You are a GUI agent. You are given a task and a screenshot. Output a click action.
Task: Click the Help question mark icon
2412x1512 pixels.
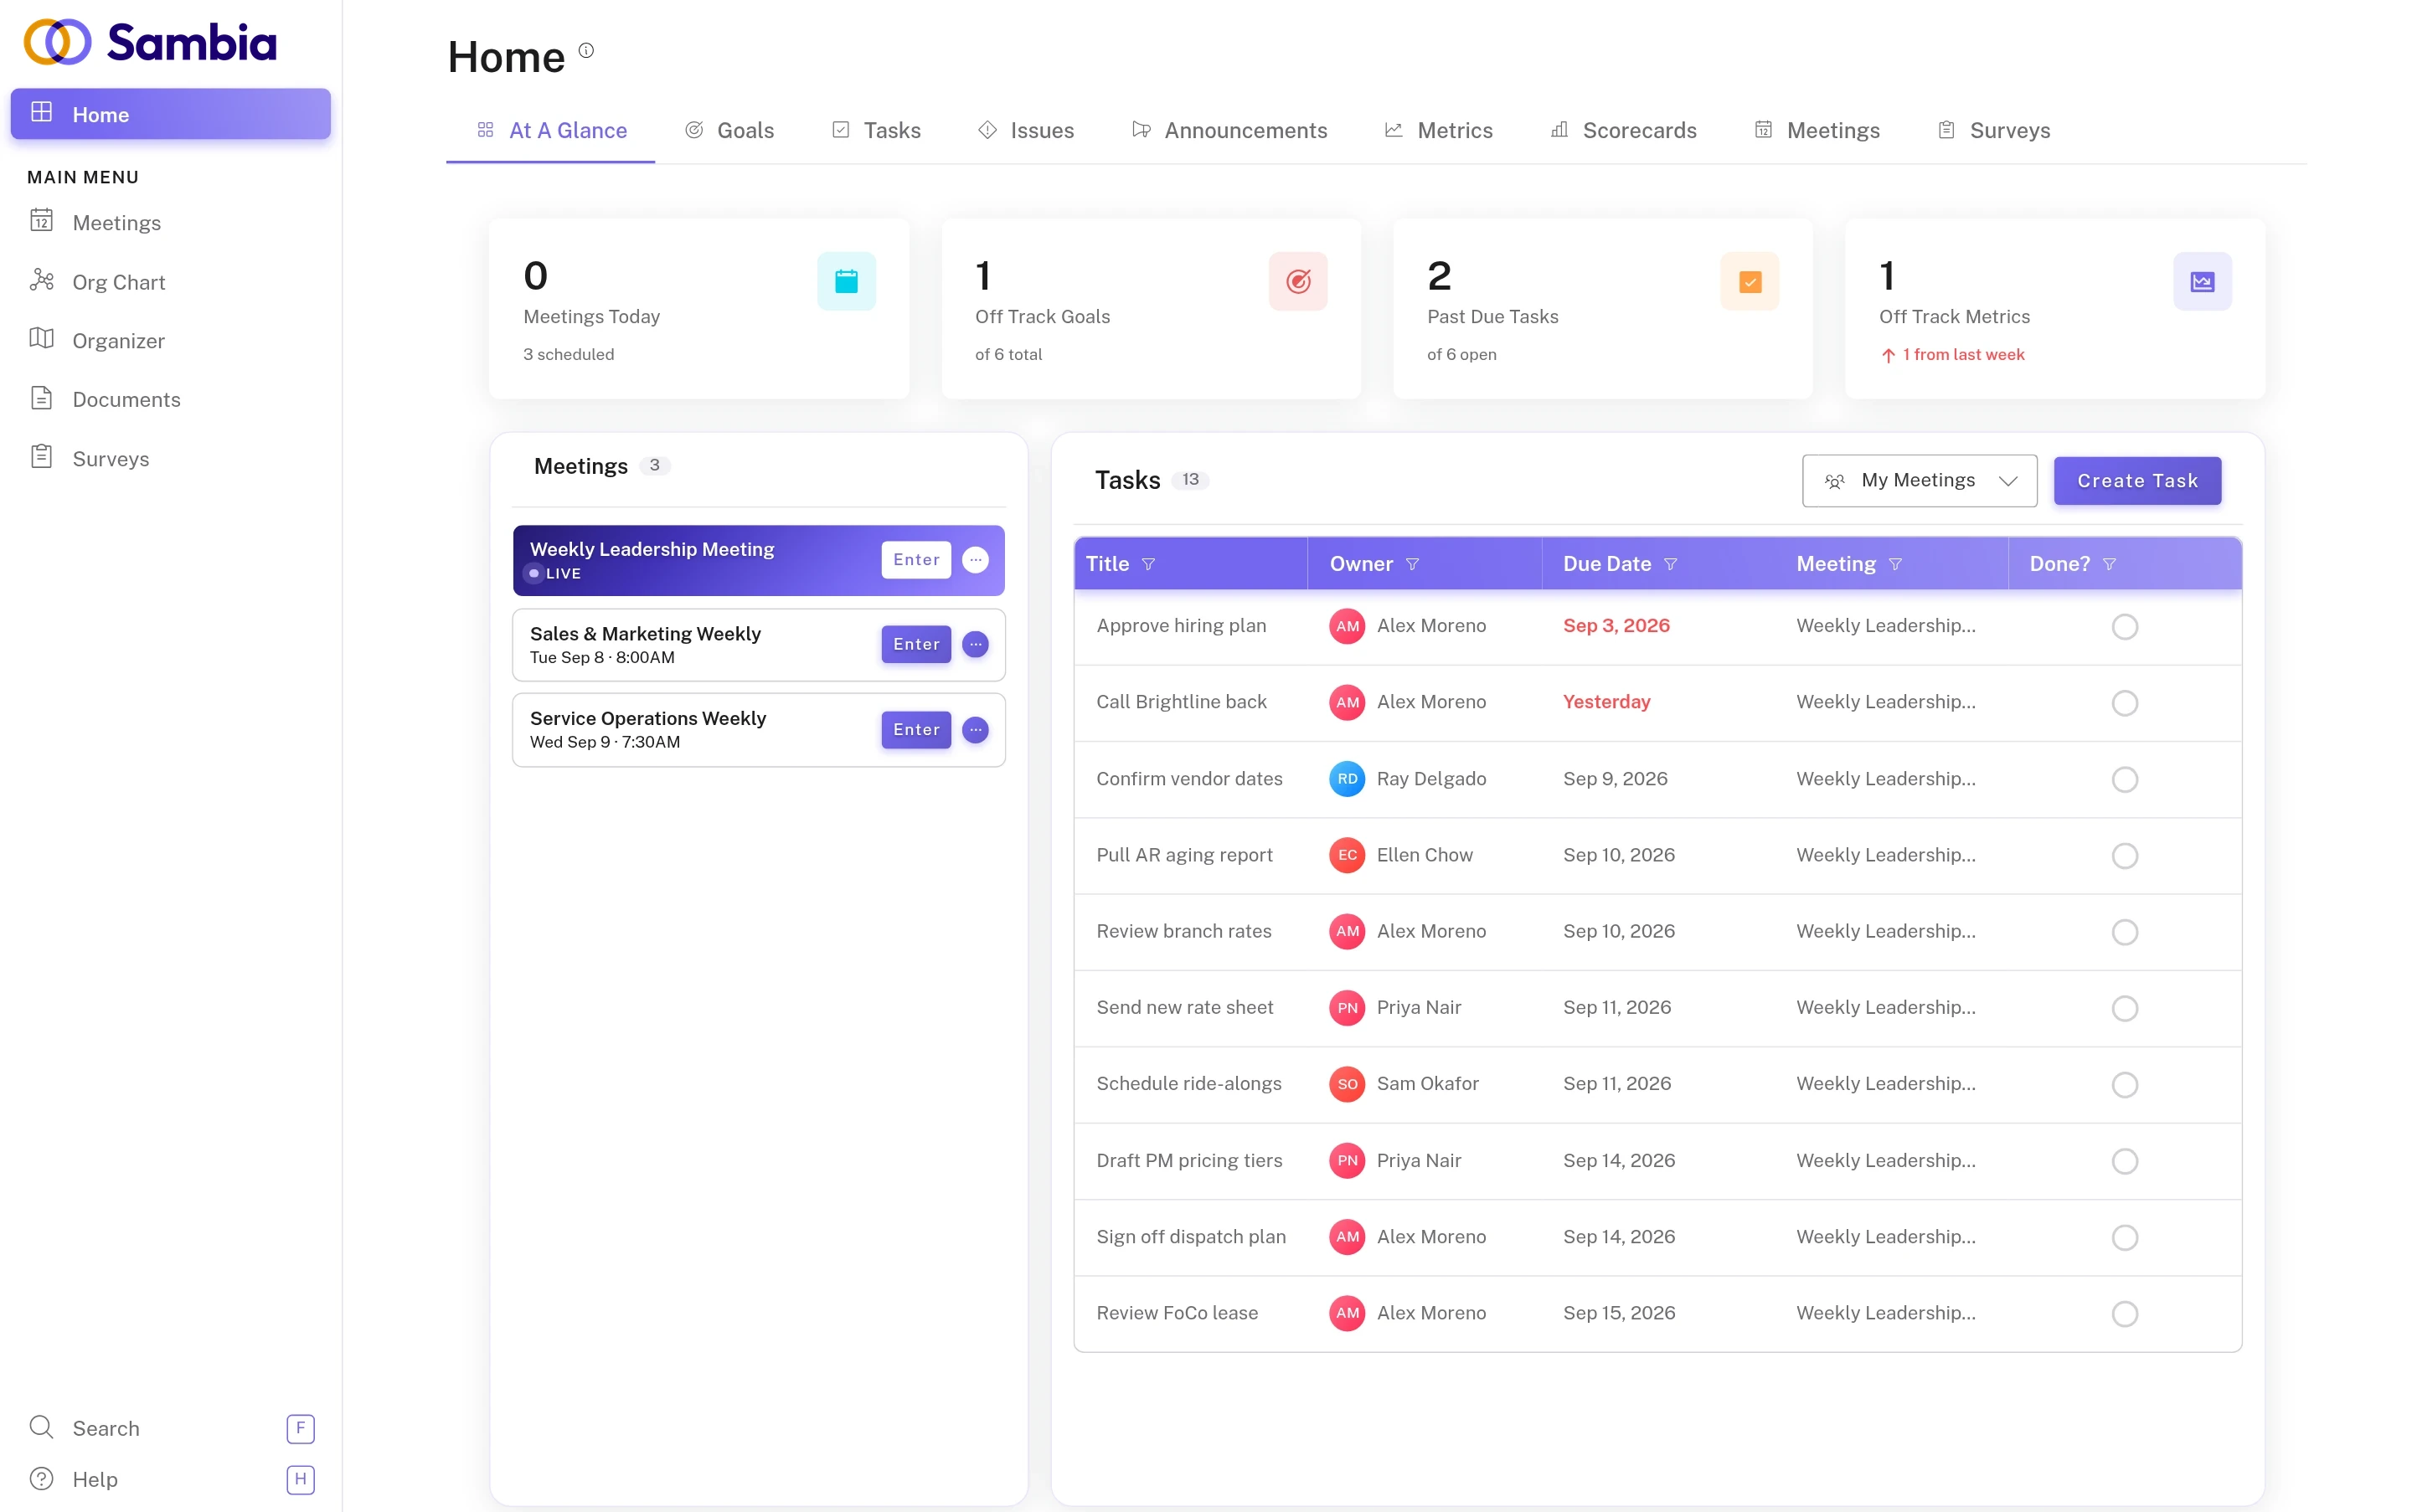(41, 1478)
